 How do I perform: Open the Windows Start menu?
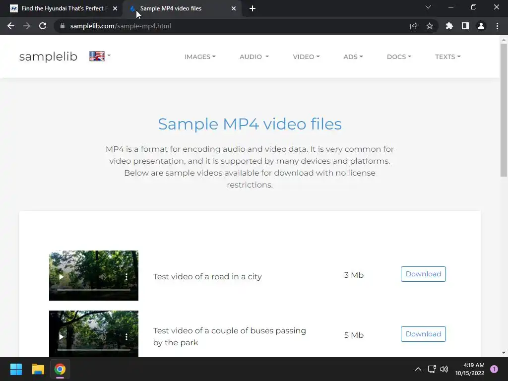pyautogui.click(x=16, y=369)
